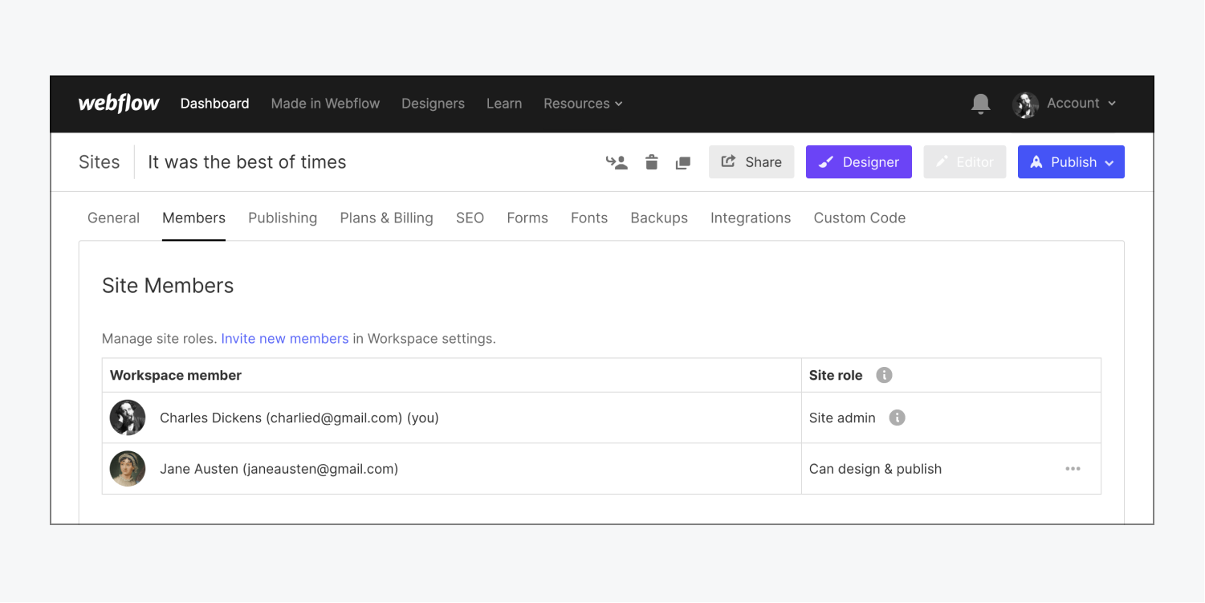Click the info icon beside Site role
Image resolution: width=1205 pixels, height=603 pixels.
click(x=884, y=375)
